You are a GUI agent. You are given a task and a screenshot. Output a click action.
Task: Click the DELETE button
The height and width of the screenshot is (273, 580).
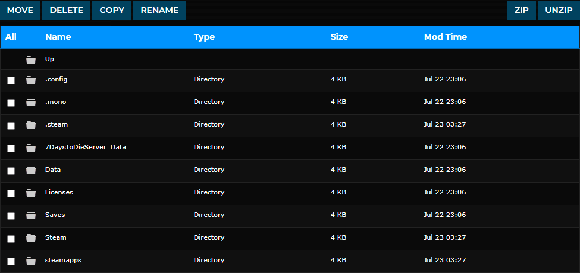coord(67,10)
